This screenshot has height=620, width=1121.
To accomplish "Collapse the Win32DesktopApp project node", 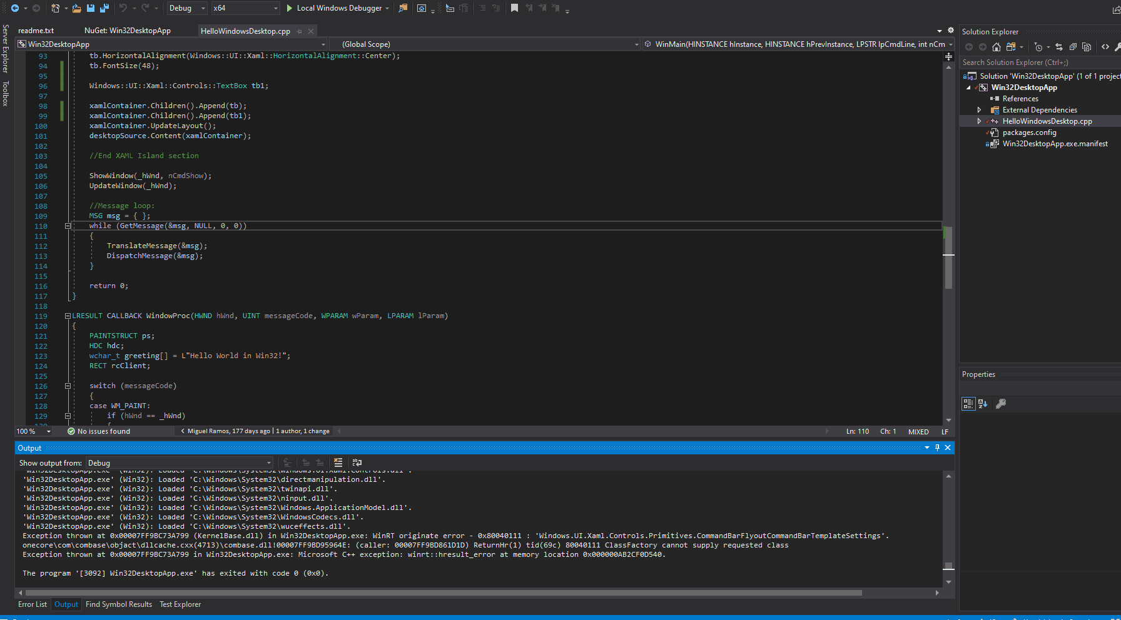I will 969,87.
